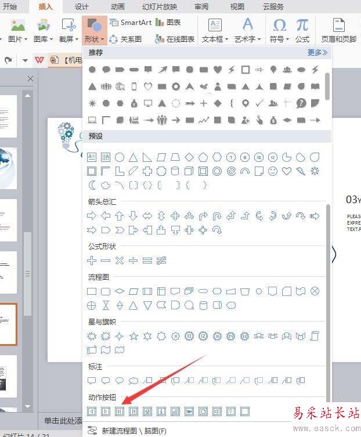
Task: Select the Help action button shape
Action: (x=231, y=411)
